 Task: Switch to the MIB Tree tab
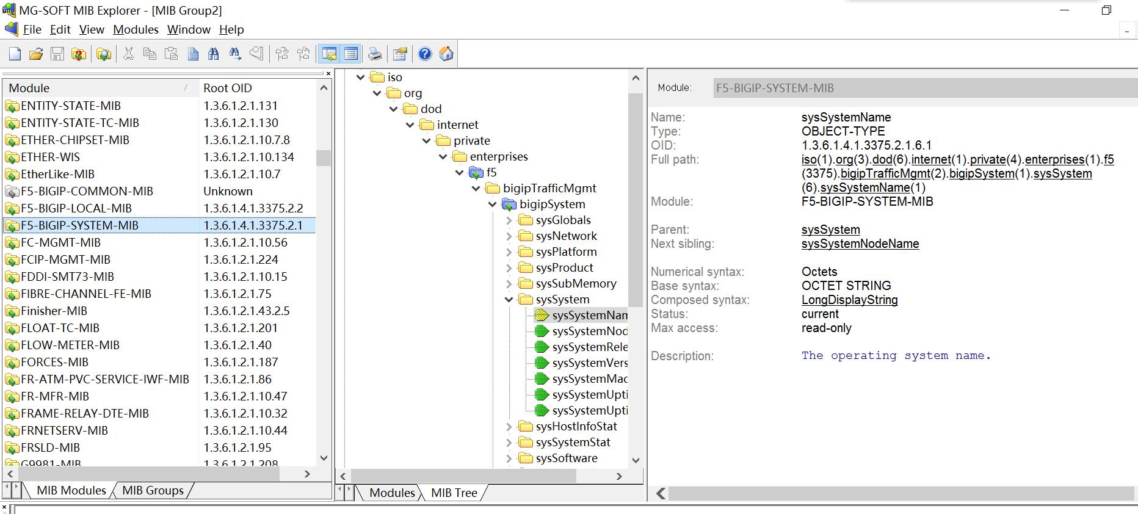point(454,493)
